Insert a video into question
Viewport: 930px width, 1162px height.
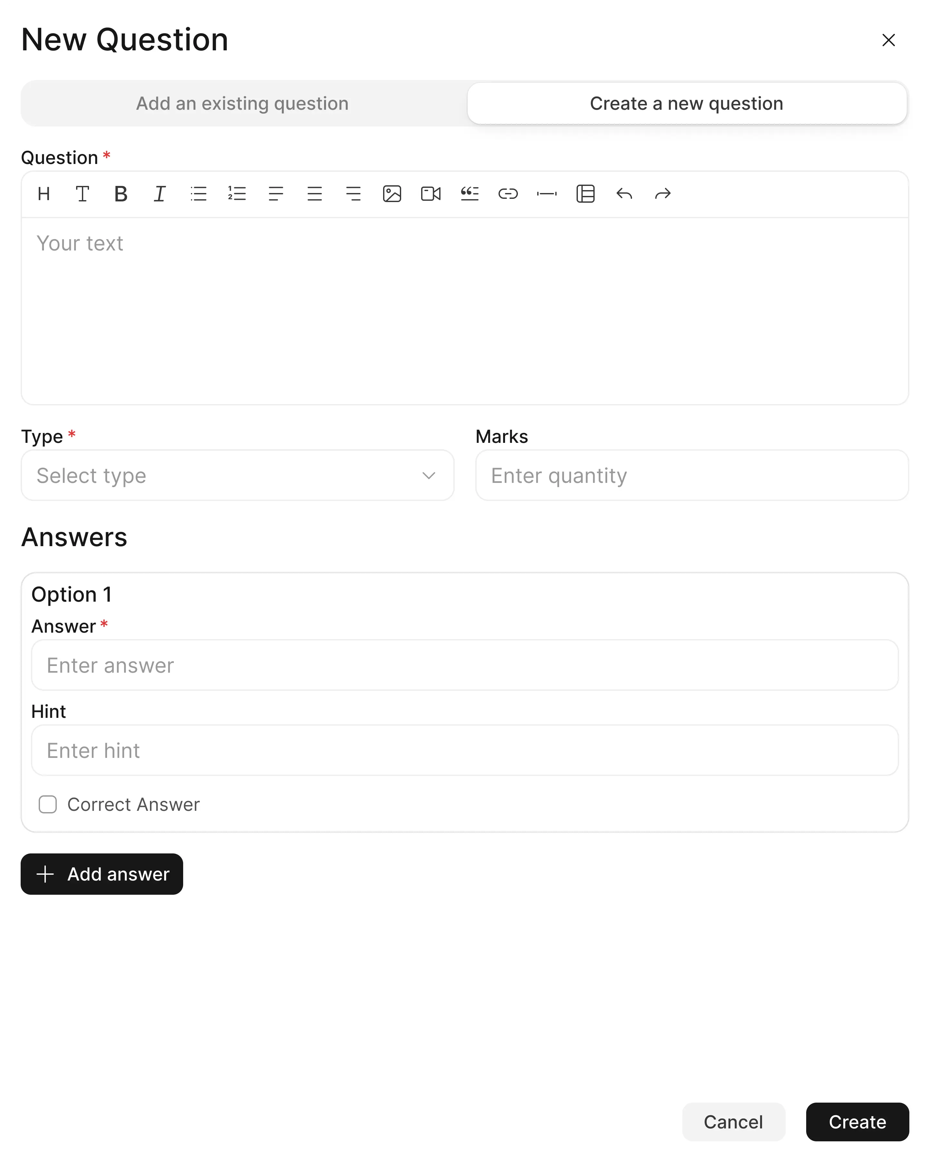click(x=431, y=193)
